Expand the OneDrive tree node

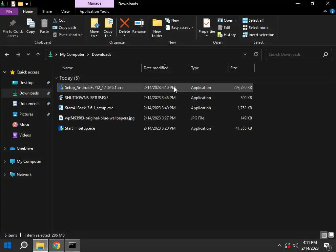coord(5,148)
